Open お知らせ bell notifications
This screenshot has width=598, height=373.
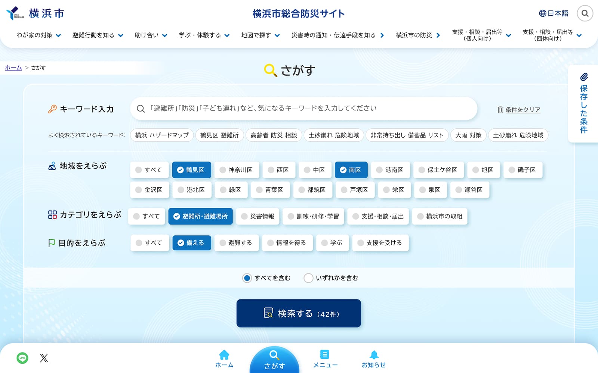pos(374,359)
